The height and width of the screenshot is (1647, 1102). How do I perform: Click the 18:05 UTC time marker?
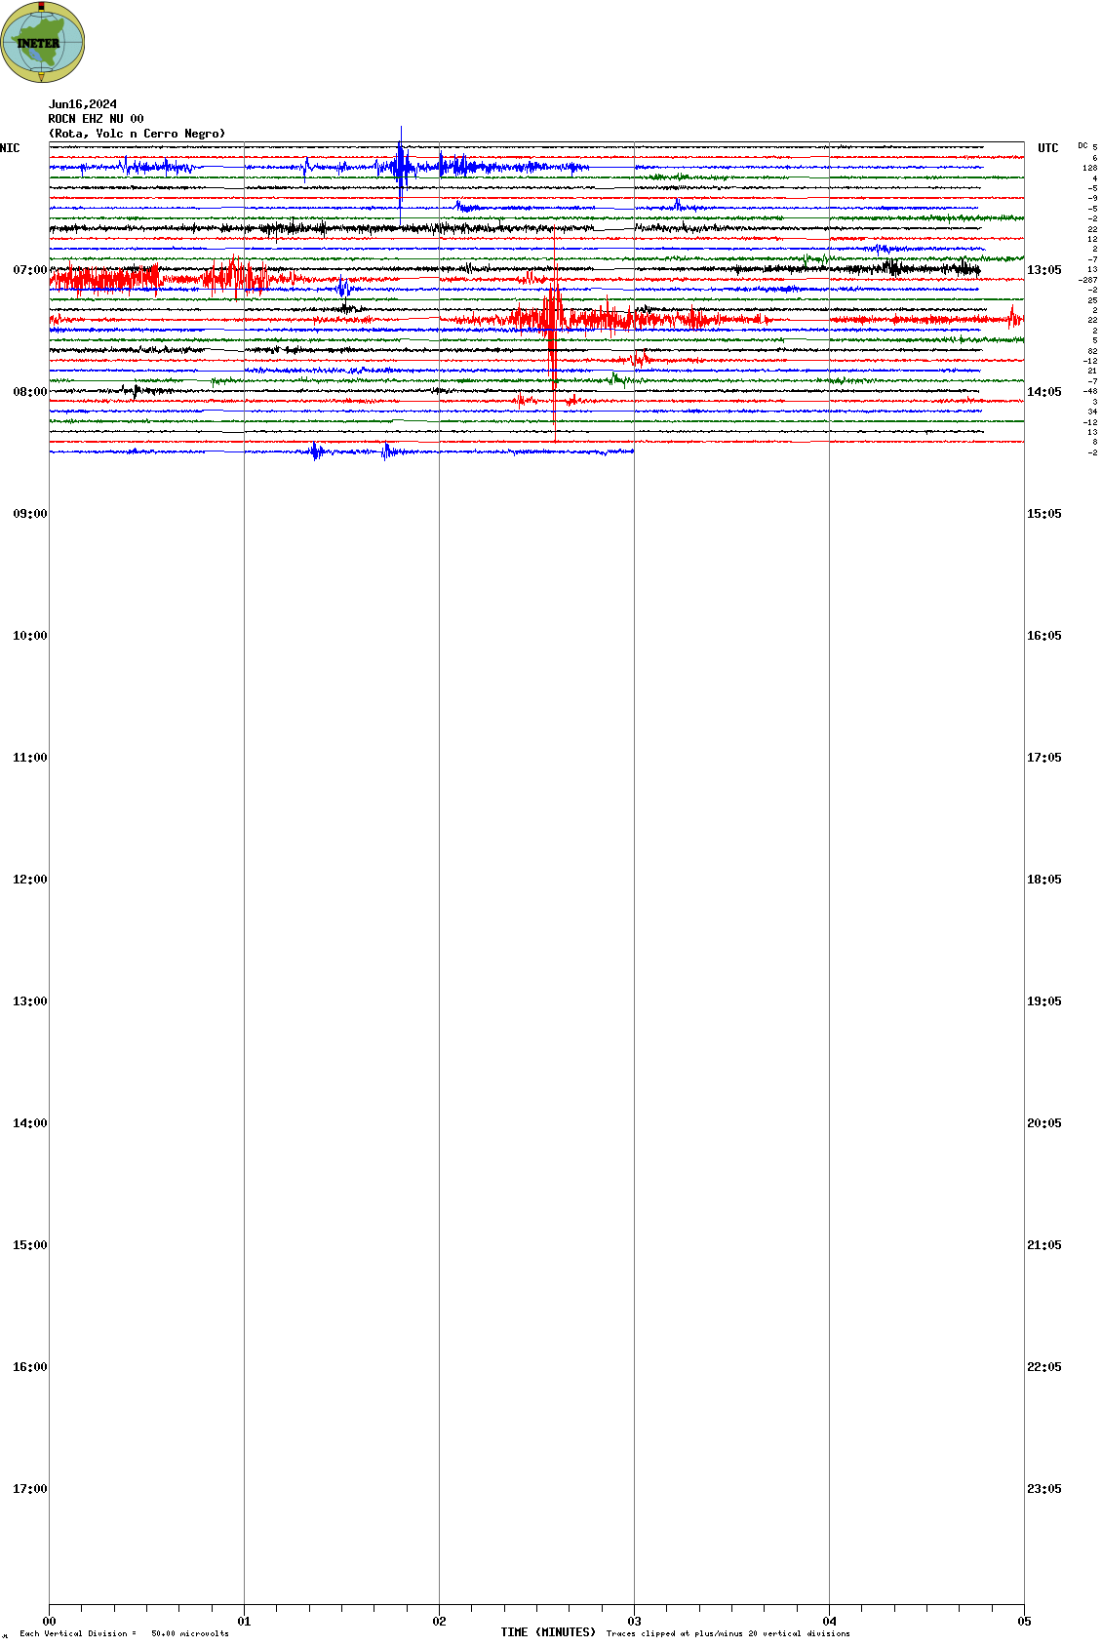pos(1043,880)
